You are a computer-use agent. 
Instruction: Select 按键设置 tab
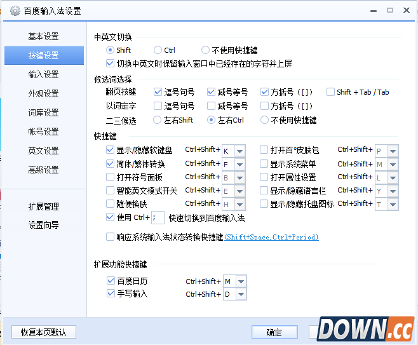pos(44,55)
